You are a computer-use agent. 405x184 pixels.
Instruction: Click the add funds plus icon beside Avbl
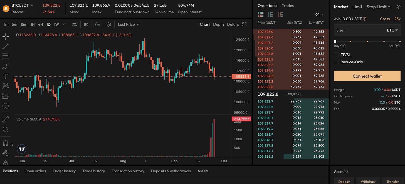(x=365, y=19)
